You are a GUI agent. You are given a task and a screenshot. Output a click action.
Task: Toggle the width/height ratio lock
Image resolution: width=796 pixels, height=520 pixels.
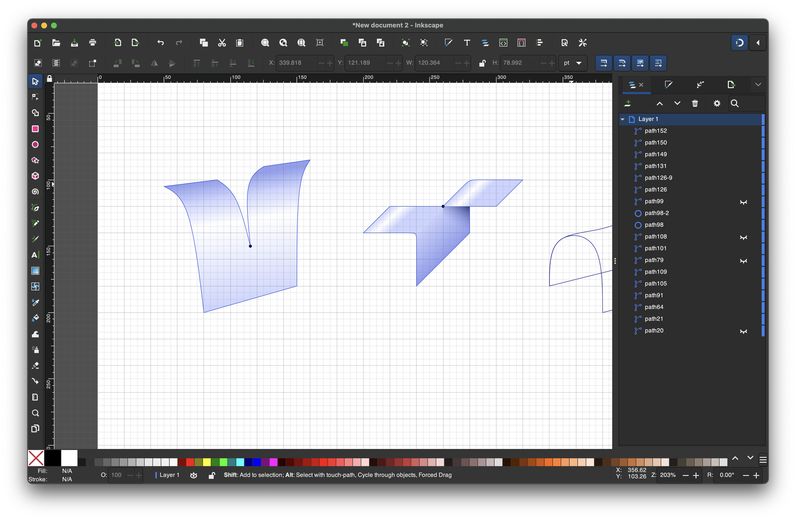point(482,63)
